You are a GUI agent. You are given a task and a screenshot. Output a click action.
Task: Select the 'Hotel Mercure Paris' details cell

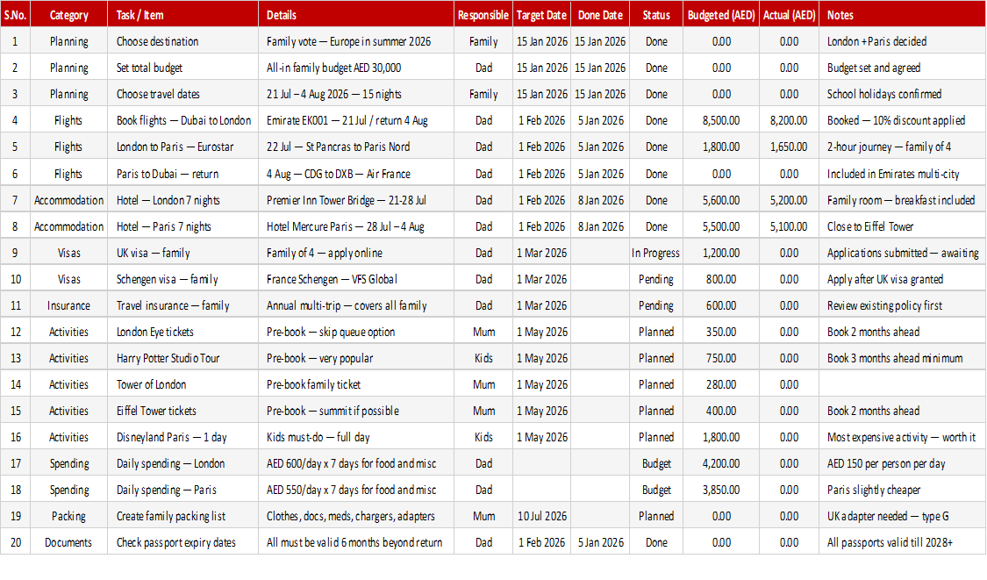(x=355, y=226)
